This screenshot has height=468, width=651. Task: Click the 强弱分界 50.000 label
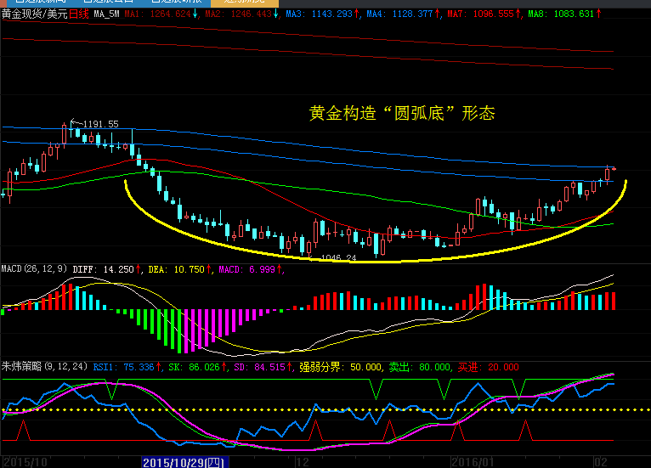tap(338, 367)
